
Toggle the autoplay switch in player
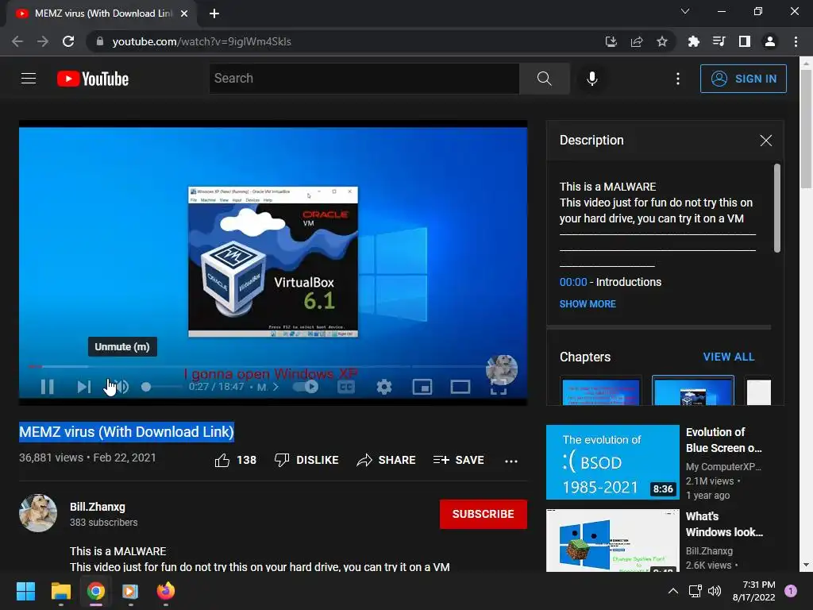306,387
